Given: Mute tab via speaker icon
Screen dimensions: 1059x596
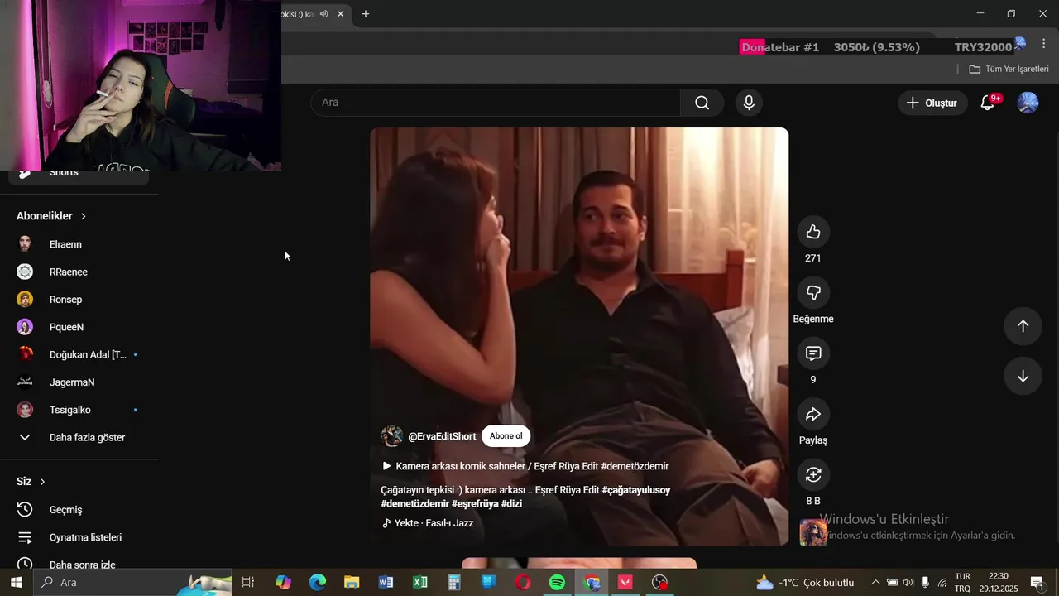Looking at the screenshot, I should pos(324,14).
